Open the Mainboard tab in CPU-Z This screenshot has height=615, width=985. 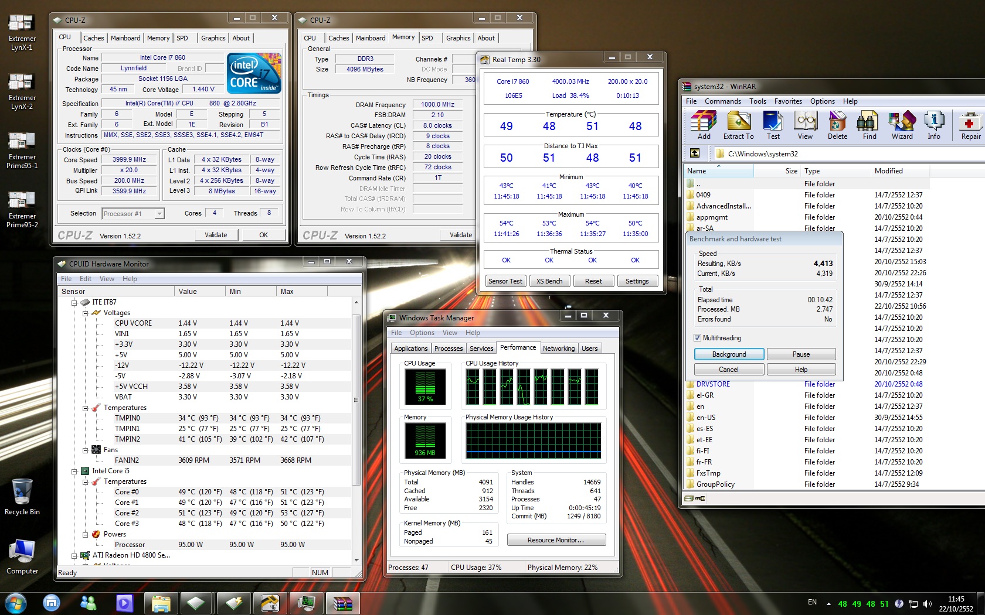click(x=125, y=38)
